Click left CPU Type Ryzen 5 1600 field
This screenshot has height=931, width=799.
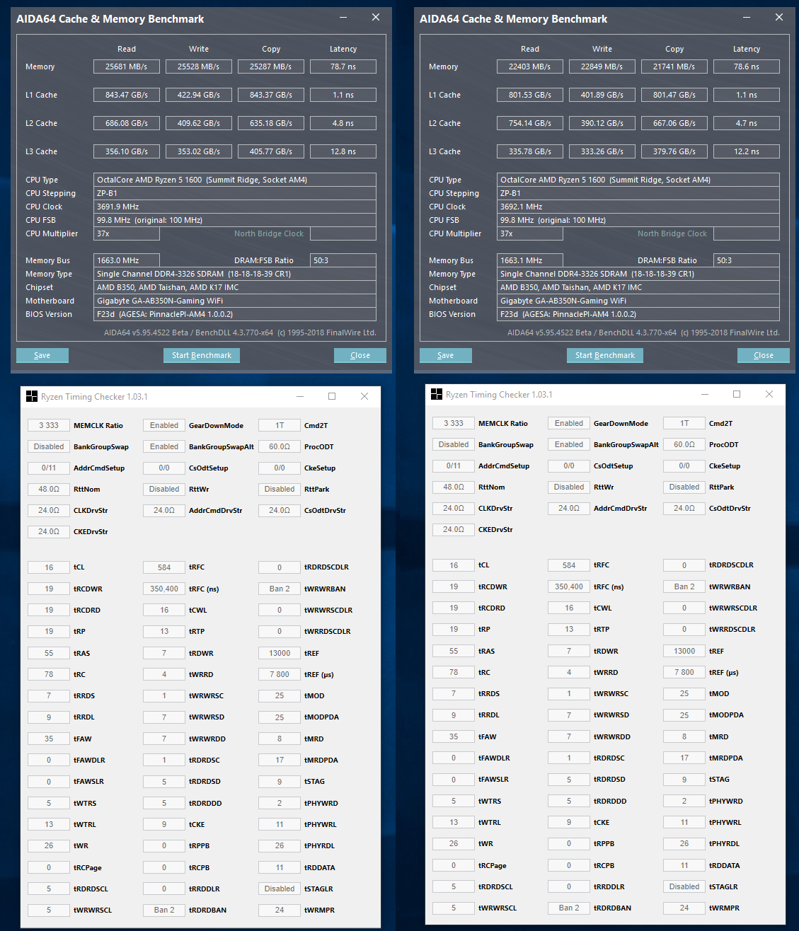[x=235, y=180]
